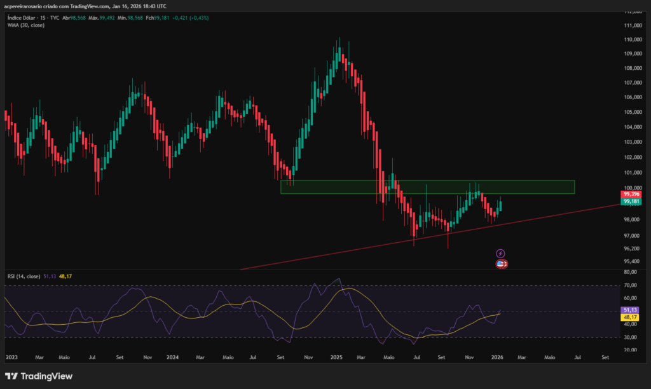Click the TradingView logo at bottom left

38,376
